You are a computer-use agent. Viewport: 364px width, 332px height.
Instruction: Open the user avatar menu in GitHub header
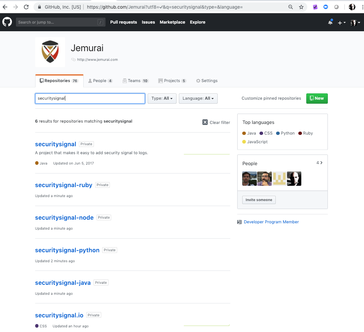(355, 23)
